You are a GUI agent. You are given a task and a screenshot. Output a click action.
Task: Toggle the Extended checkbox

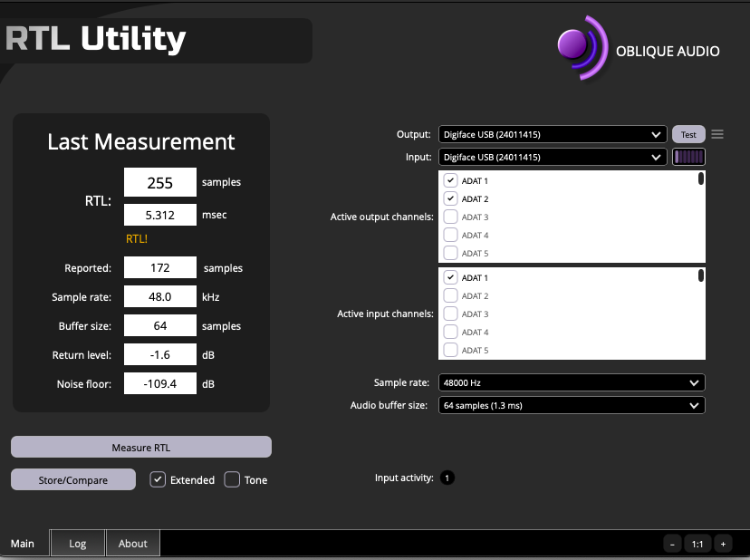pos(158,479)
